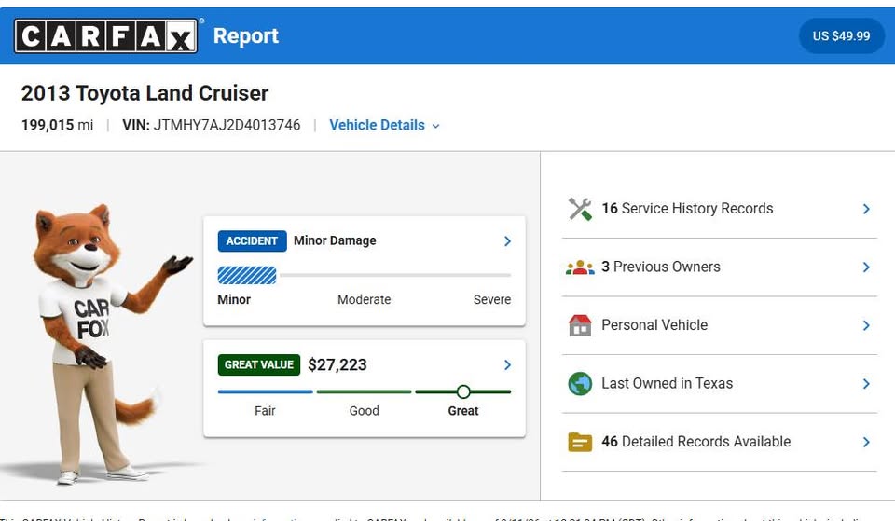The width and height of the screenshot is (895, 521).
Task: Click the Fair value label
Action: click(265, 410)
